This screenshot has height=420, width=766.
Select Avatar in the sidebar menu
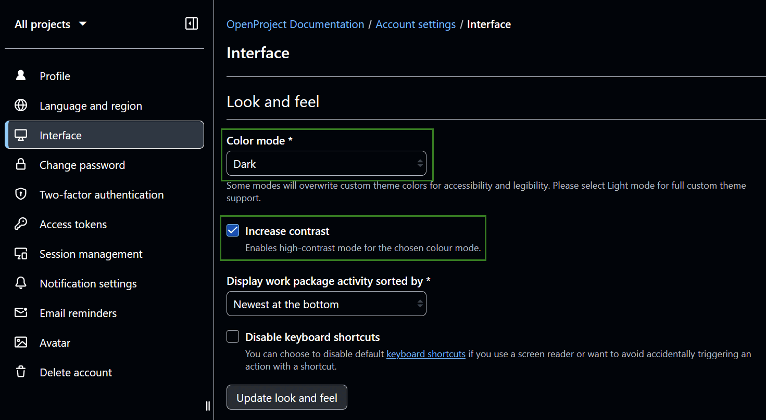pyautogui.click(x=55, y=343)
